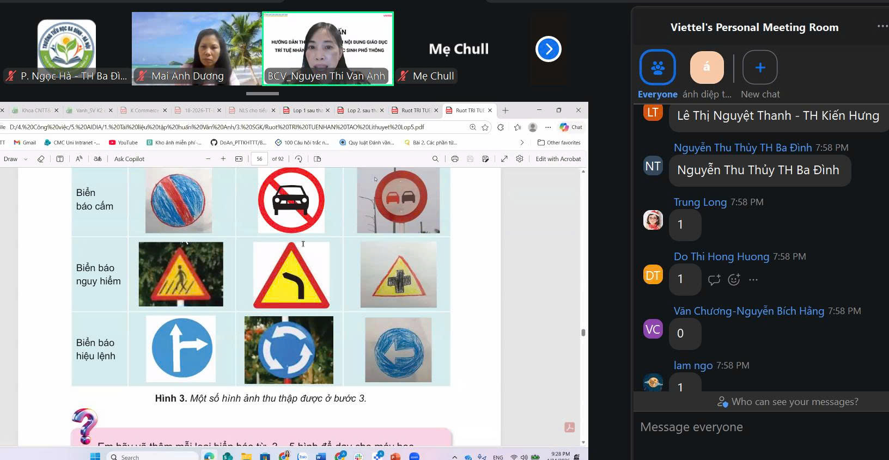This screenshot has height=460, width=889.
Task: Click the print PDF icon
Action: pyautogui.click(x=455, y=159)
